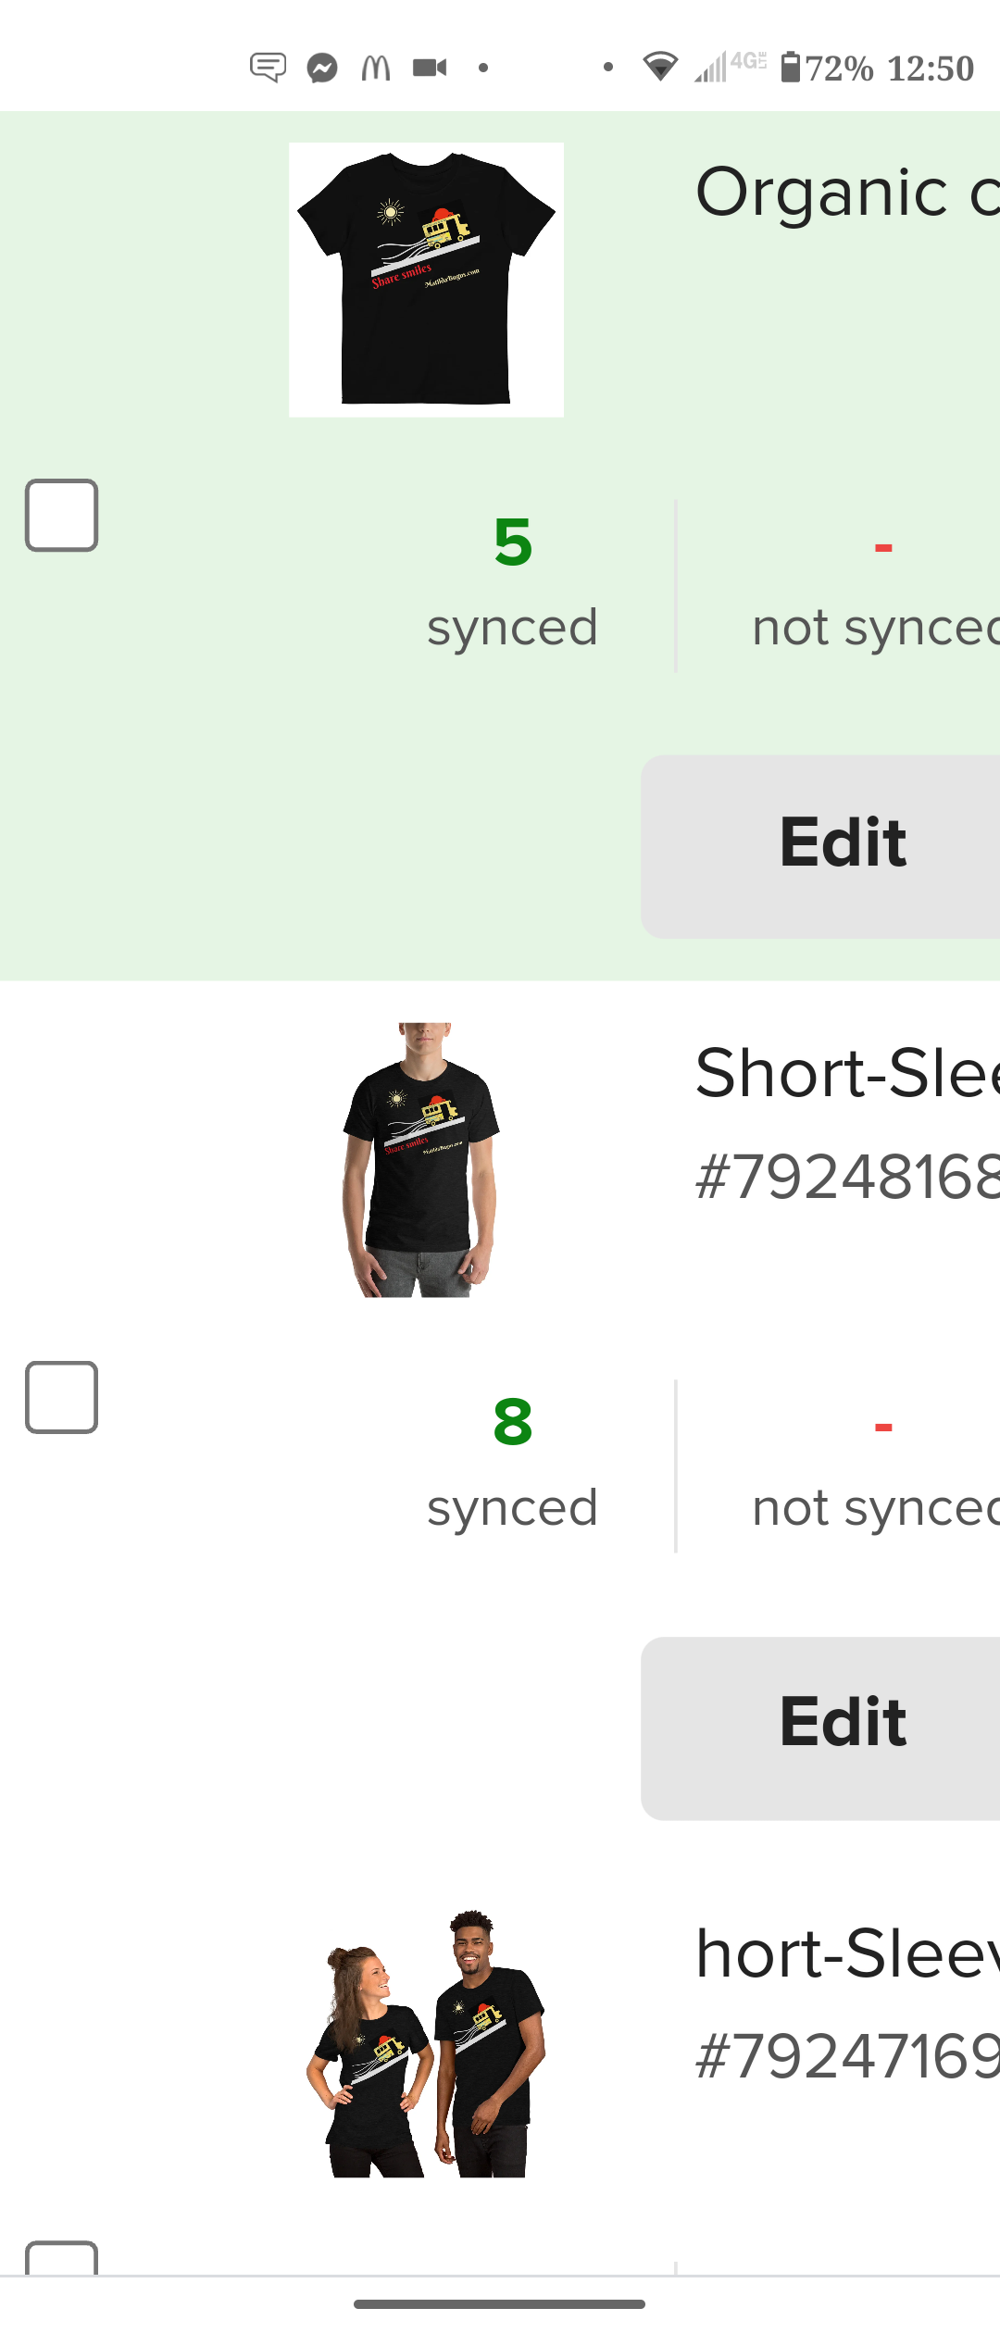
Task: Tap the video camera status icon
Action: pyautogui.click(x=430, y=68)
